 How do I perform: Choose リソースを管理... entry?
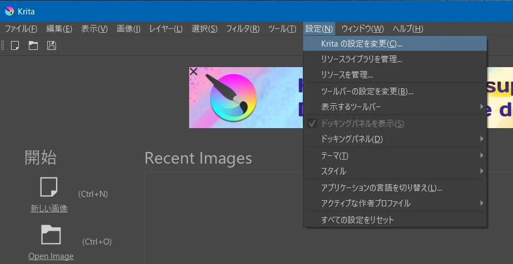[395, 75]
